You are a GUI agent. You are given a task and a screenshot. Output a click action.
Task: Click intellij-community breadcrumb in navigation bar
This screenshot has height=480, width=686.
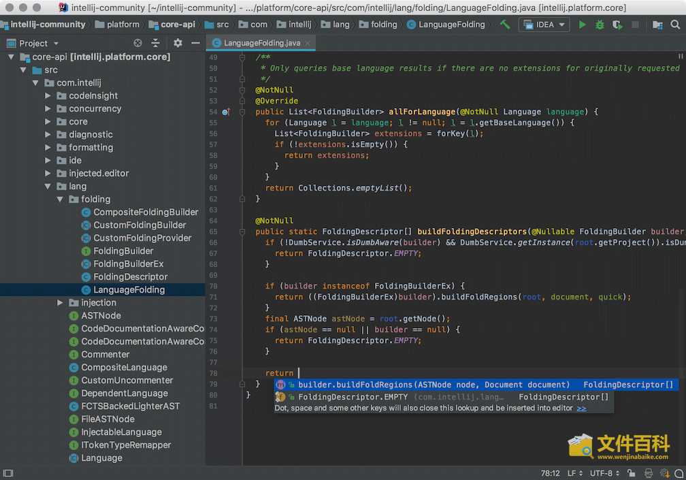pyautogui.click(x=44, y=25)
